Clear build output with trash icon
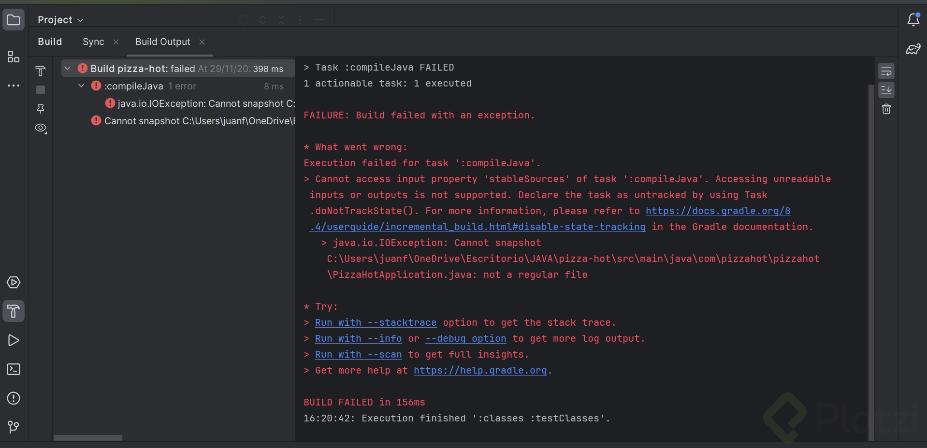The height and width of the screenshot is (448, 927). tap(886, 109)
